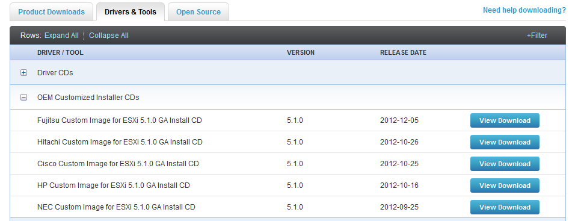Click the NEC Custom Image for ESXi text

pos(116,207)
